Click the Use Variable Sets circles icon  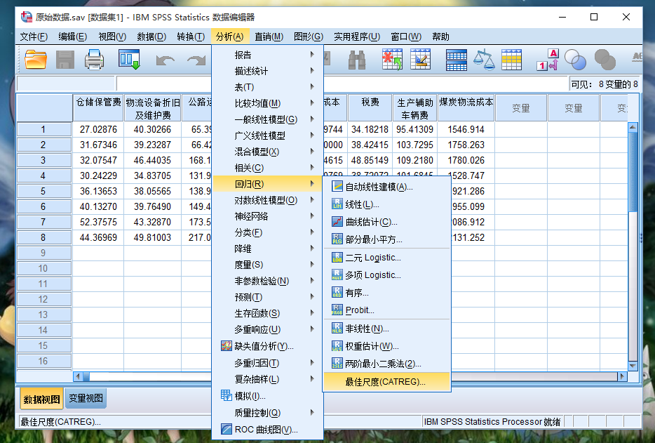575,60
